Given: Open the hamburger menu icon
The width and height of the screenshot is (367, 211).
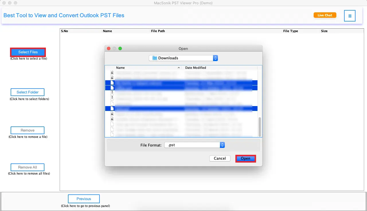Looking at the screenshot, I should tap(350, 16).
